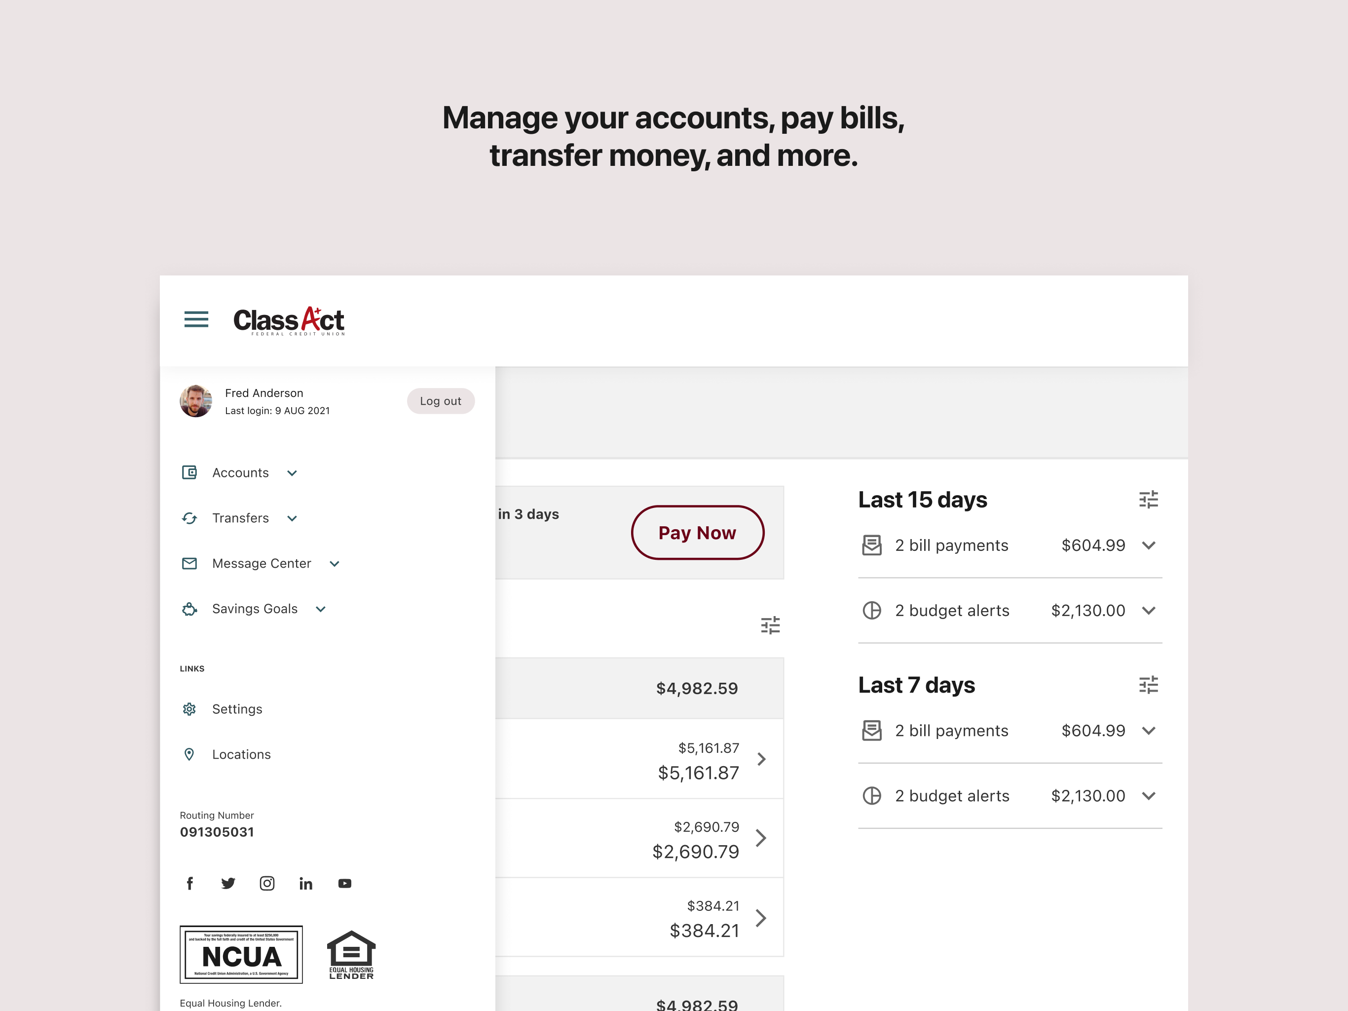Open the $384.21 account arrow

coord(761,918)
